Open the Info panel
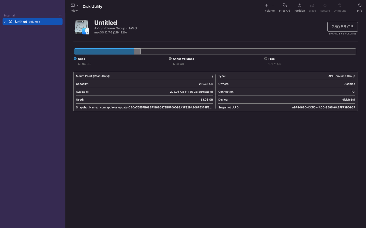 pyautogui.click(x=359, y=5)
